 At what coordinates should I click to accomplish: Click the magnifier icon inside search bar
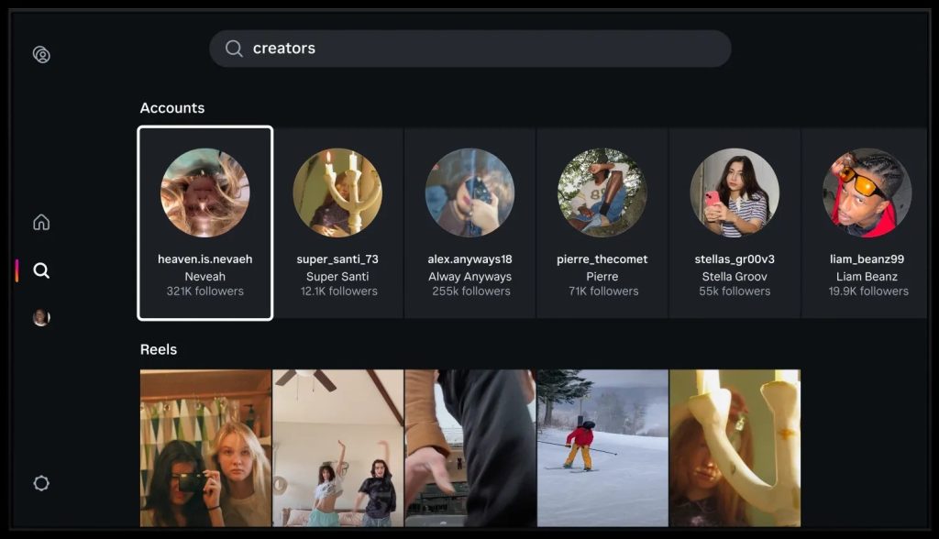[235, 49]
